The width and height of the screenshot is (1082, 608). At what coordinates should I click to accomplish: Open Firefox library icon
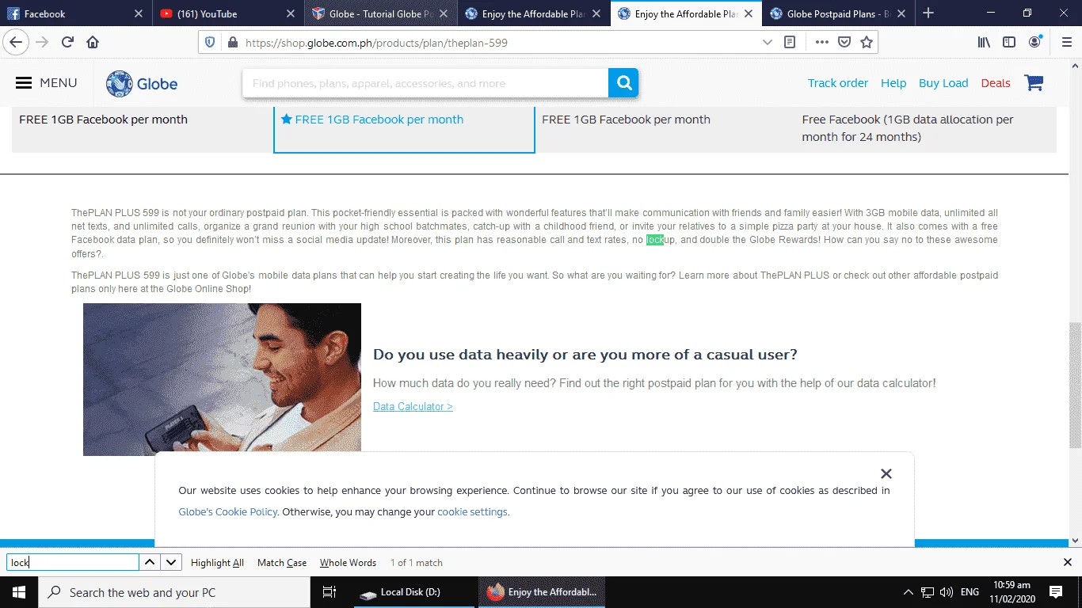[x=984, y=43]
